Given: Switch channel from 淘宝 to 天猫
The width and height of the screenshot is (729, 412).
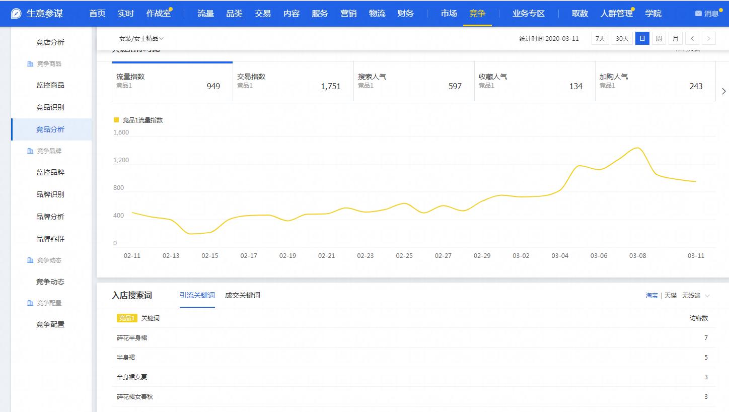Looking at the screenshot, I should [670, 296].
